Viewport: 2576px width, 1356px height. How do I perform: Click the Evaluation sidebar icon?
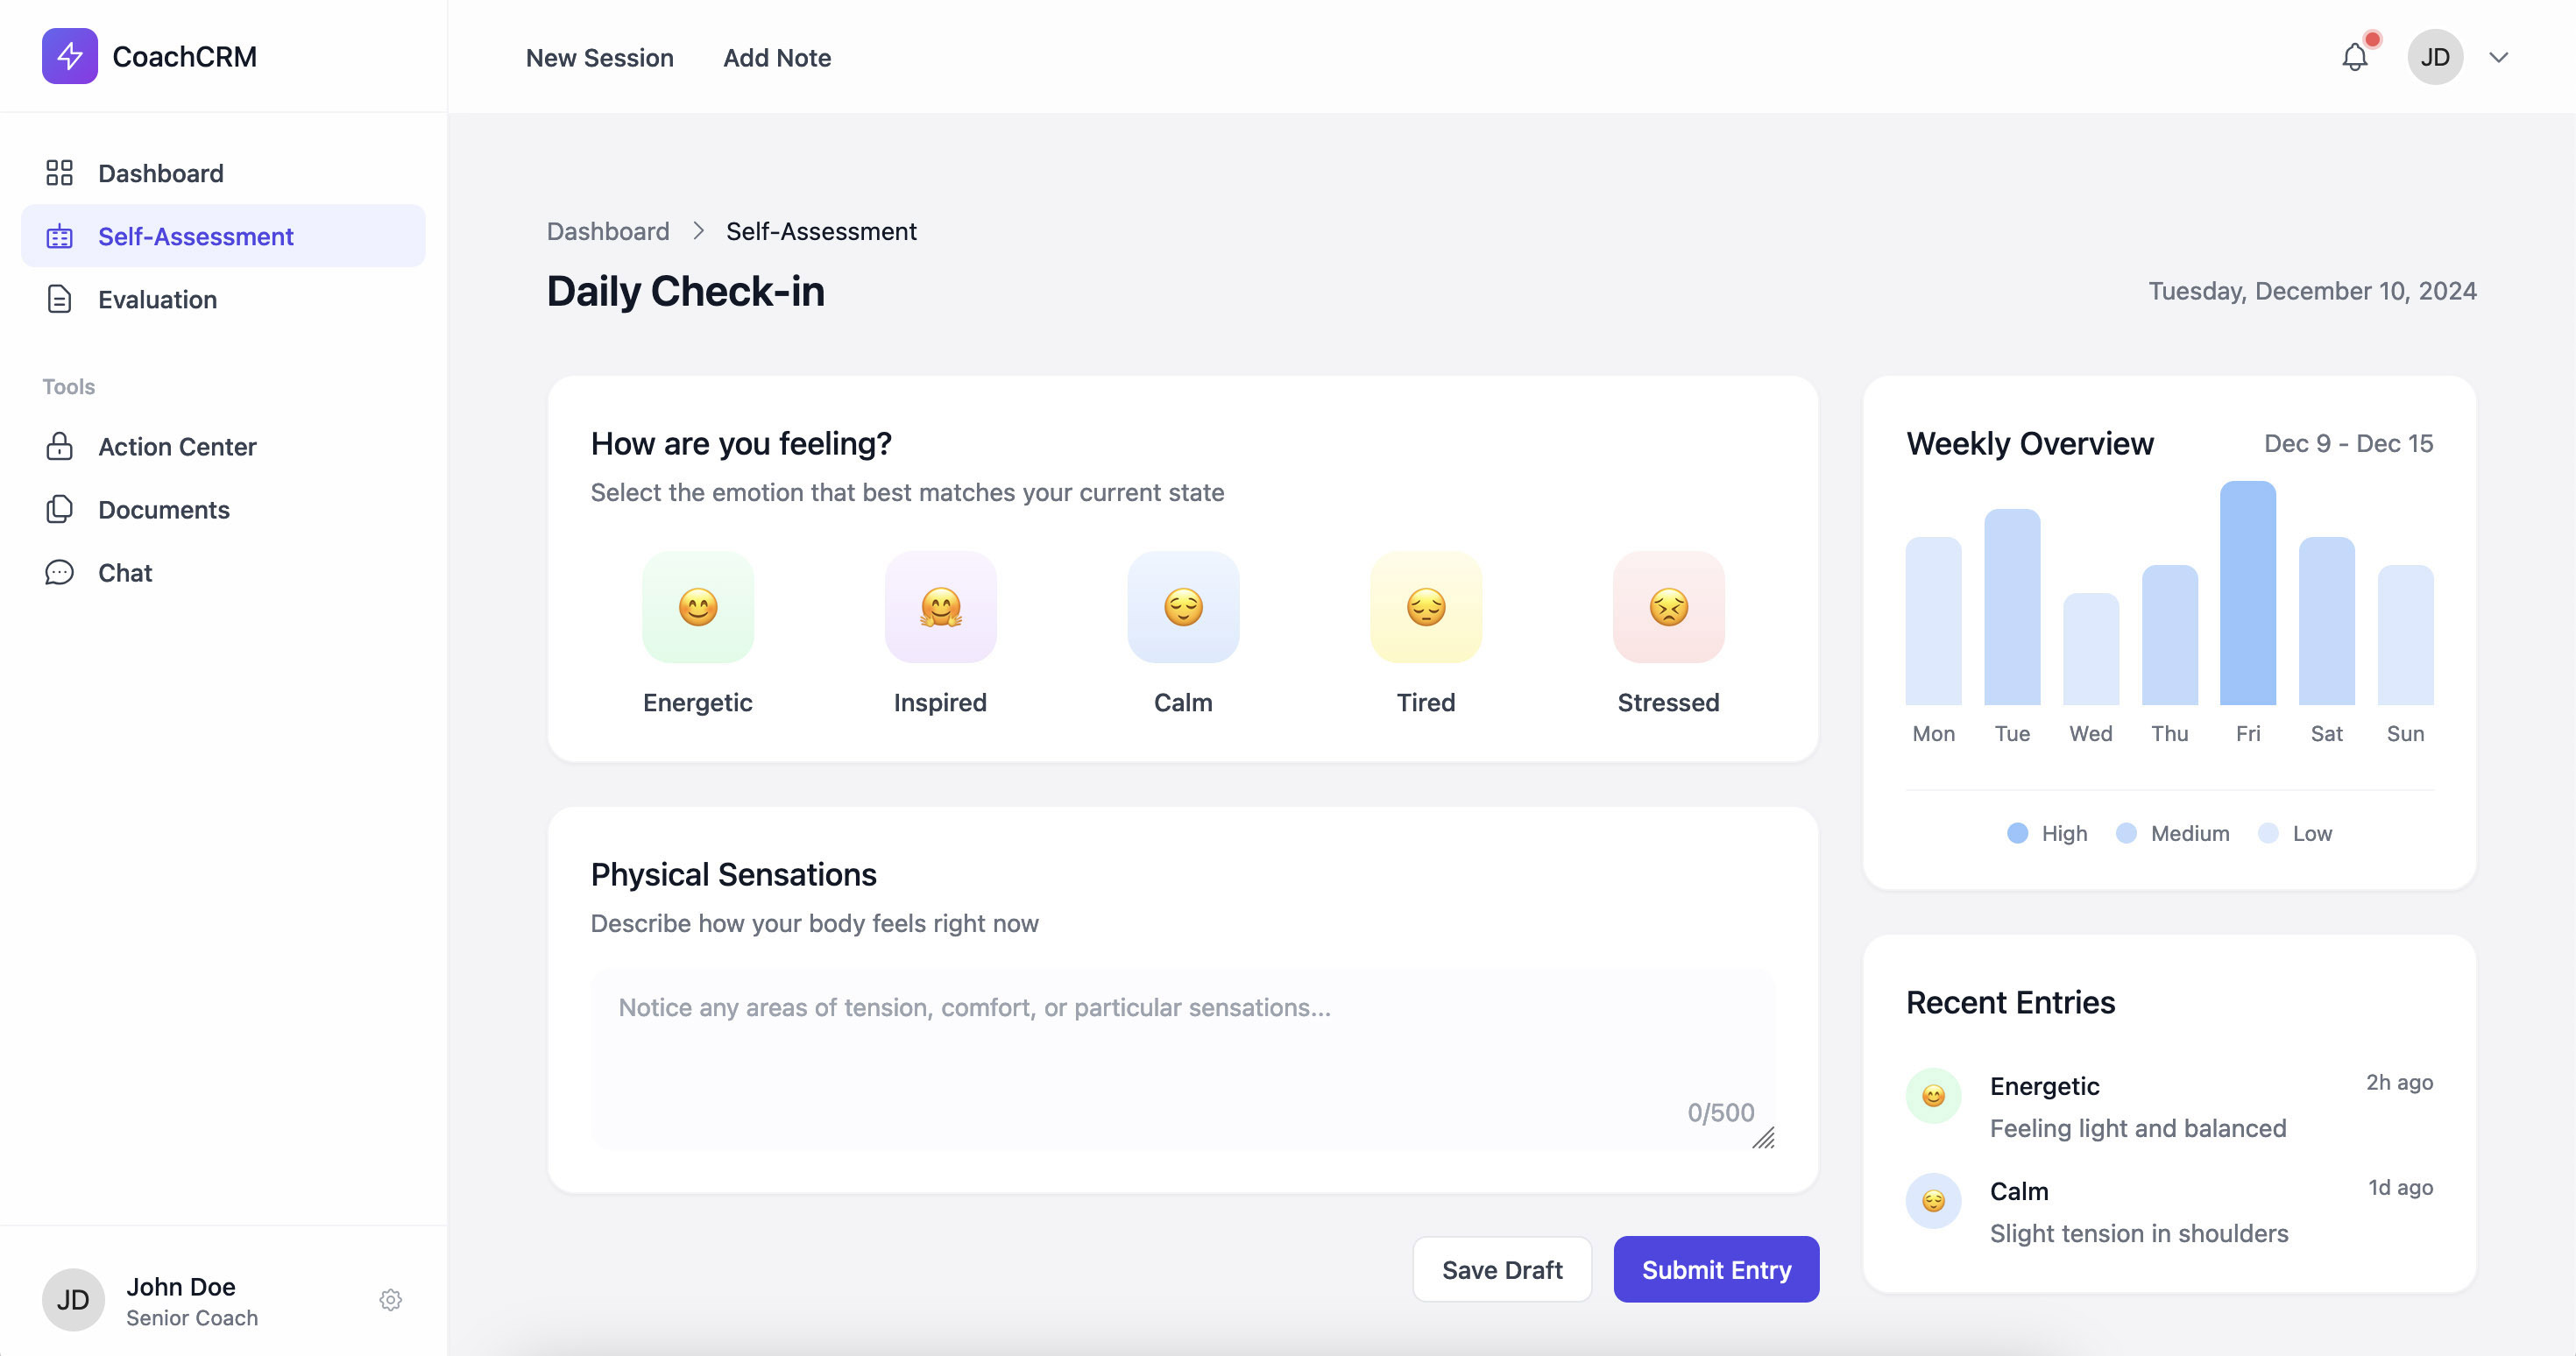pos(60,296)
